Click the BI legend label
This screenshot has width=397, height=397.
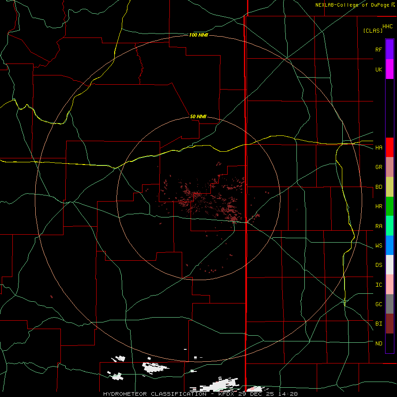378,324
